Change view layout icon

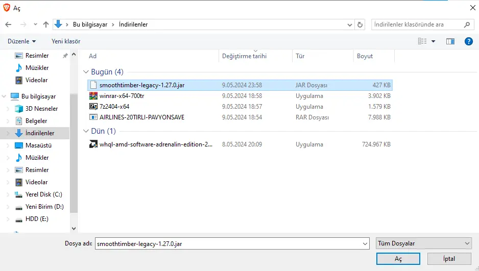pyautogui.click(x=422, y=41)
